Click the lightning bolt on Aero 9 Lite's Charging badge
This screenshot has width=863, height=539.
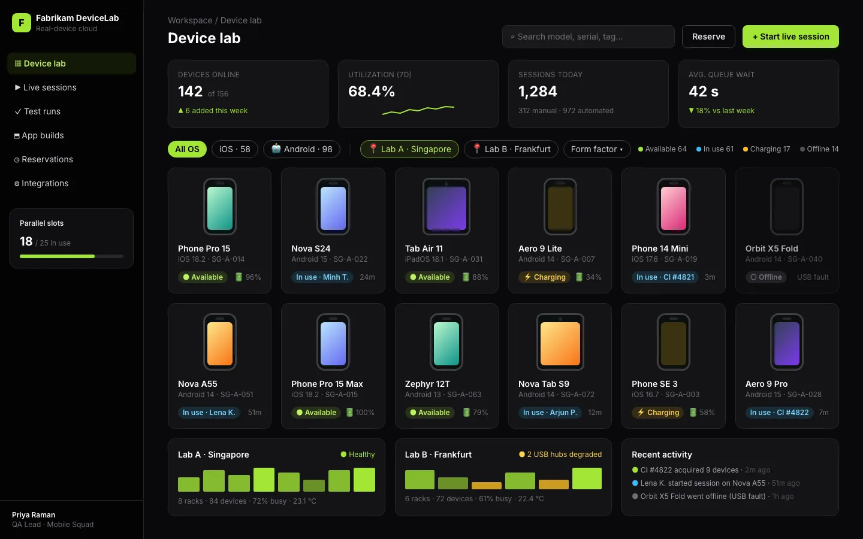[527, 277]
